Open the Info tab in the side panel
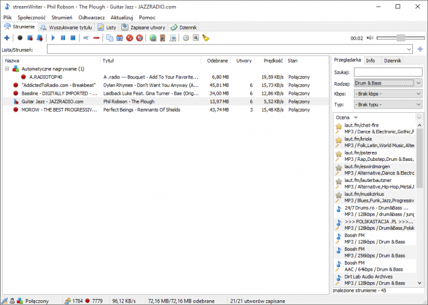 click(370, 61)
